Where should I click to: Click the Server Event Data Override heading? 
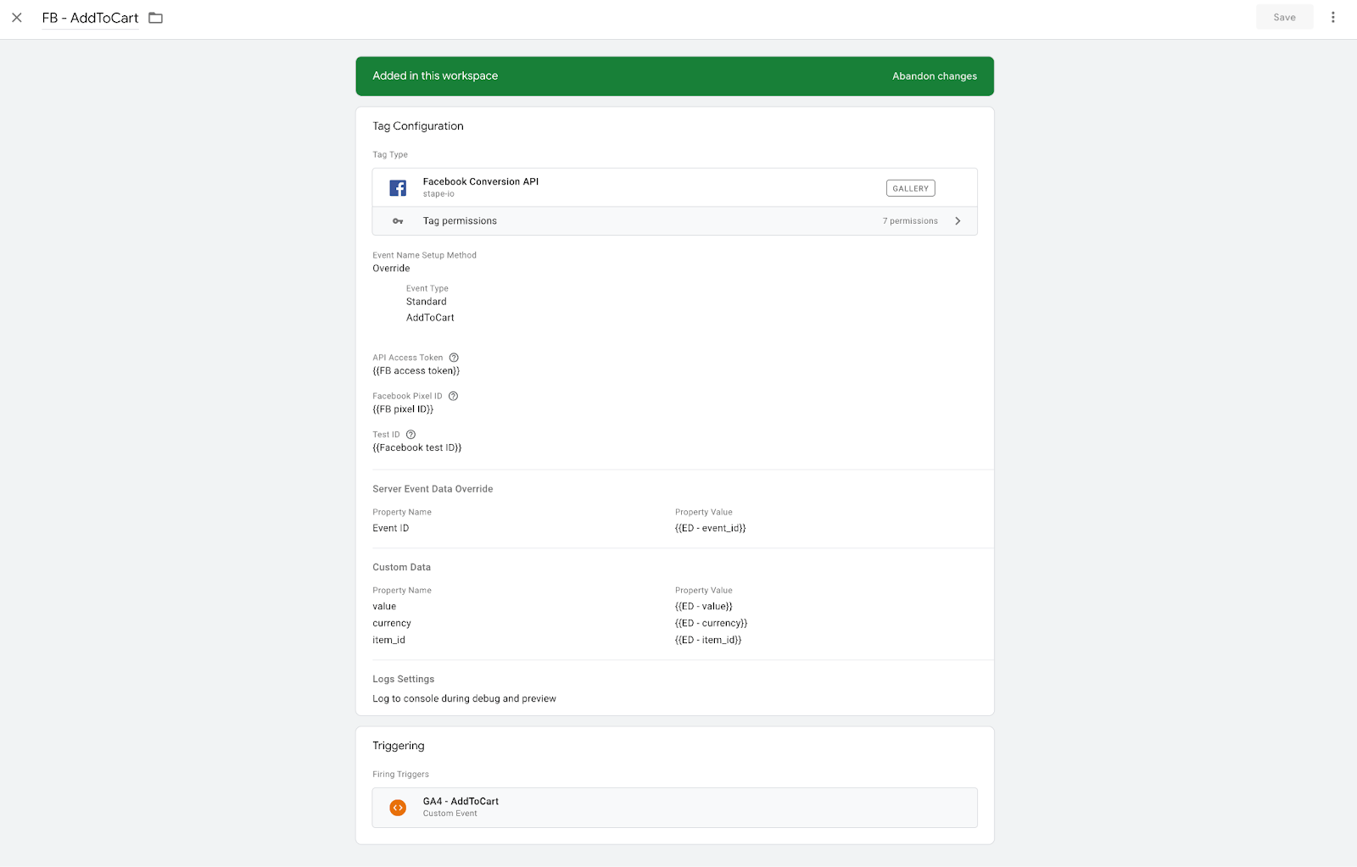coord(433,489)
